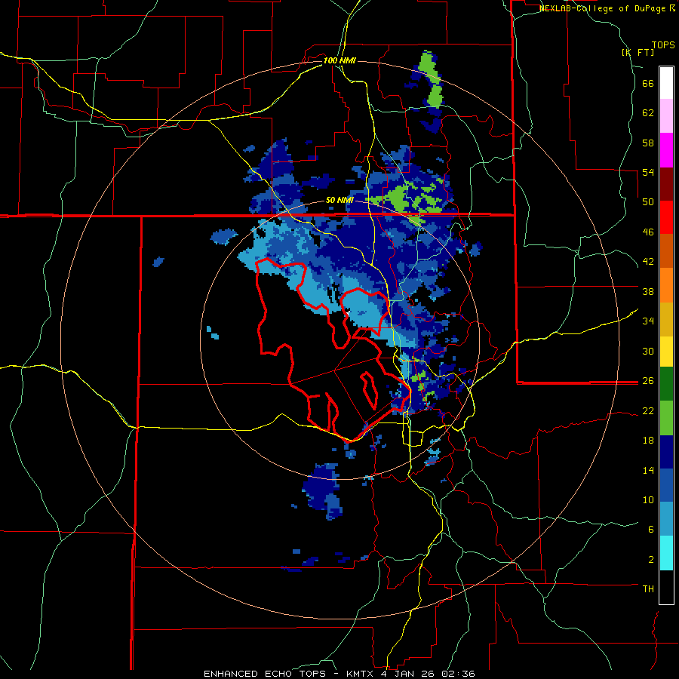Click the 26 legend value

pos(648,381)
